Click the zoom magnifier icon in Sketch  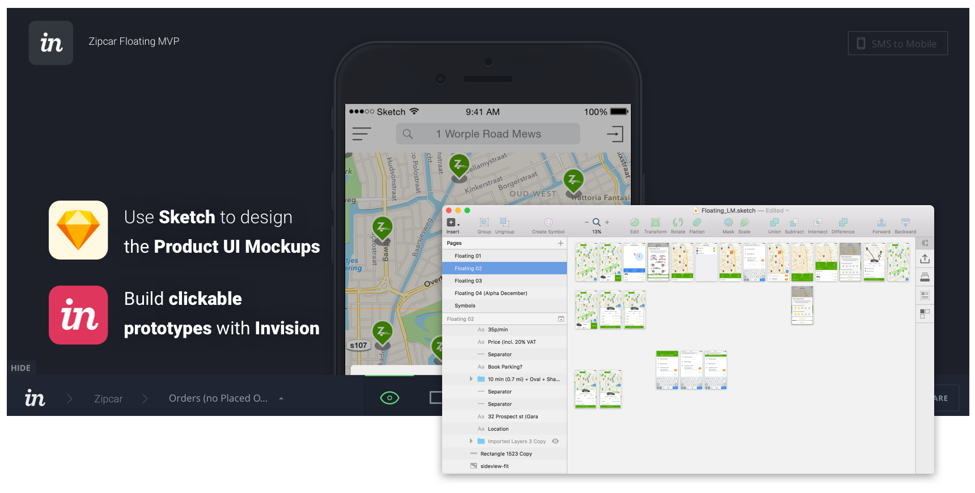point(596,223)
